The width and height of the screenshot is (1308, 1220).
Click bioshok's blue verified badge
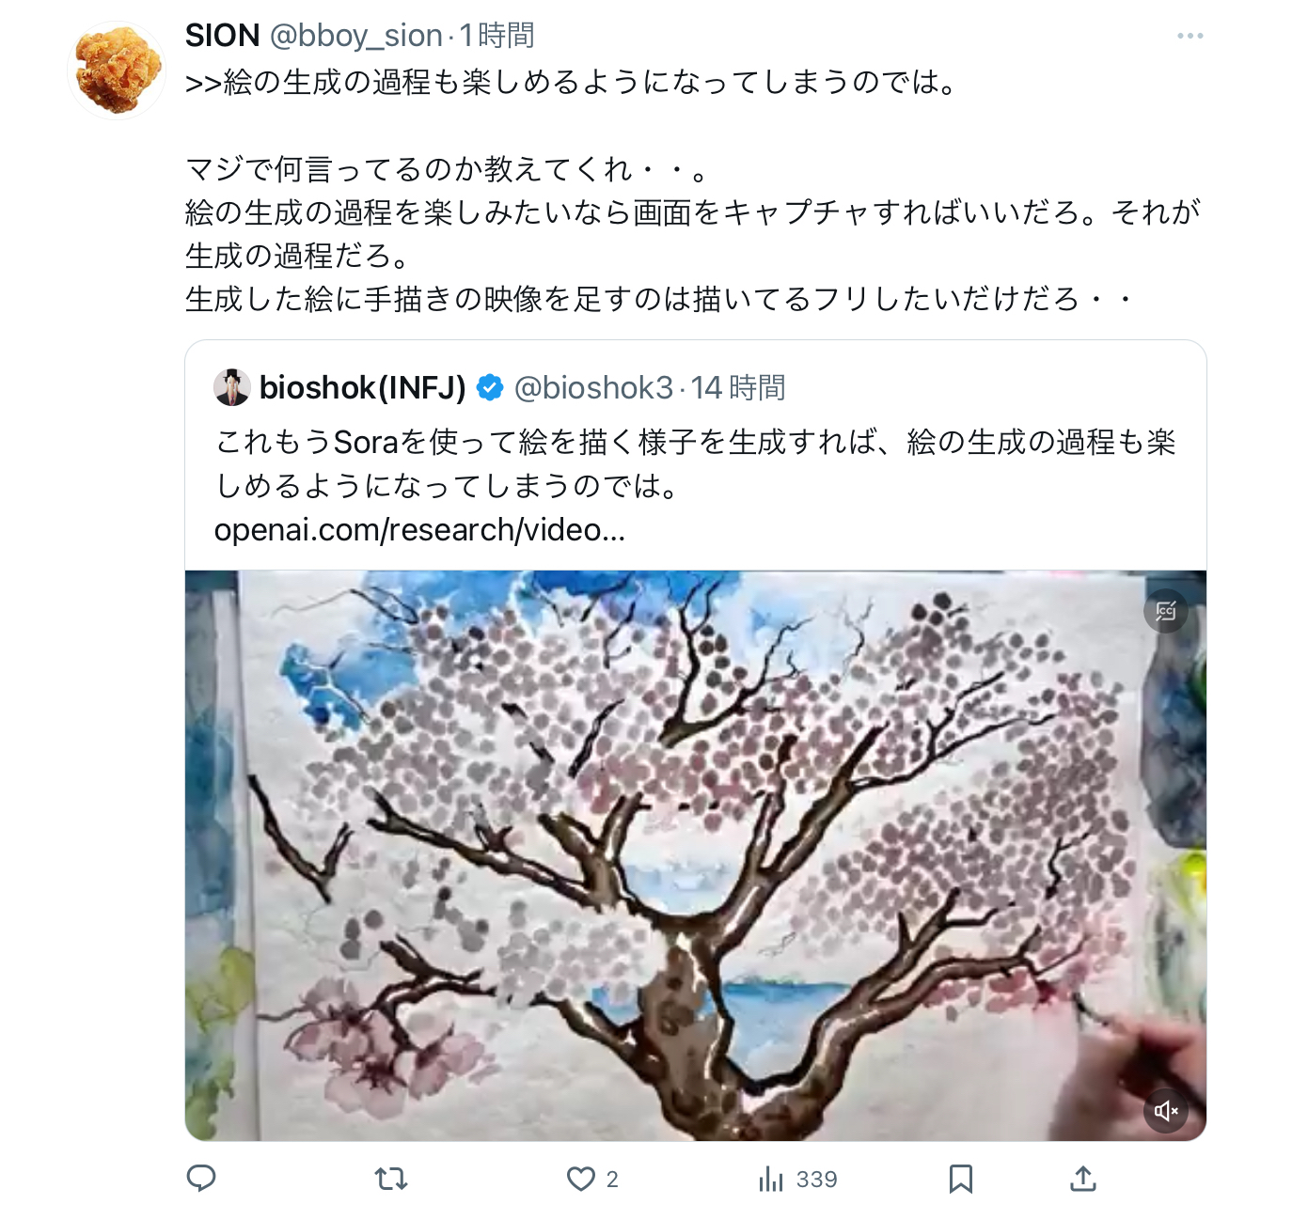[490, 387]
